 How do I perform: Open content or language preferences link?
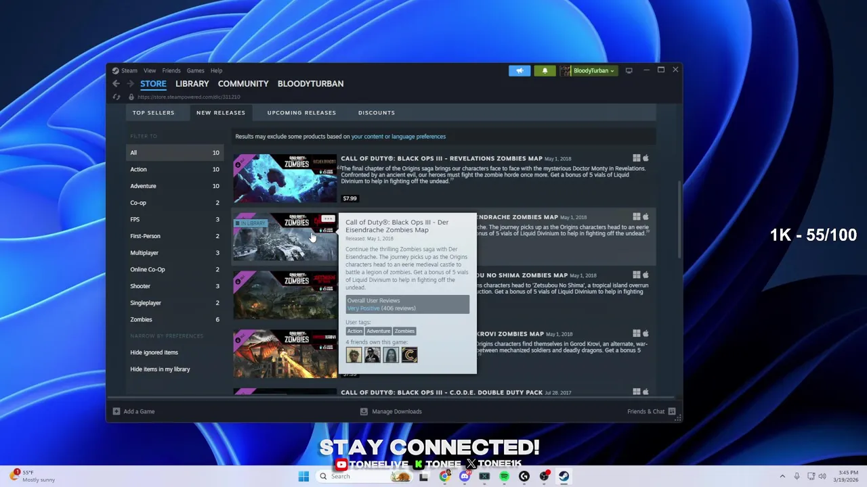[x=398, y=137]
